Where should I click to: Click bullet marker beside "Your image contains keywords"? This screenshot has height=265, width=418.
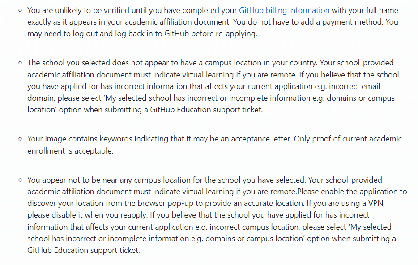pos(20,139)
